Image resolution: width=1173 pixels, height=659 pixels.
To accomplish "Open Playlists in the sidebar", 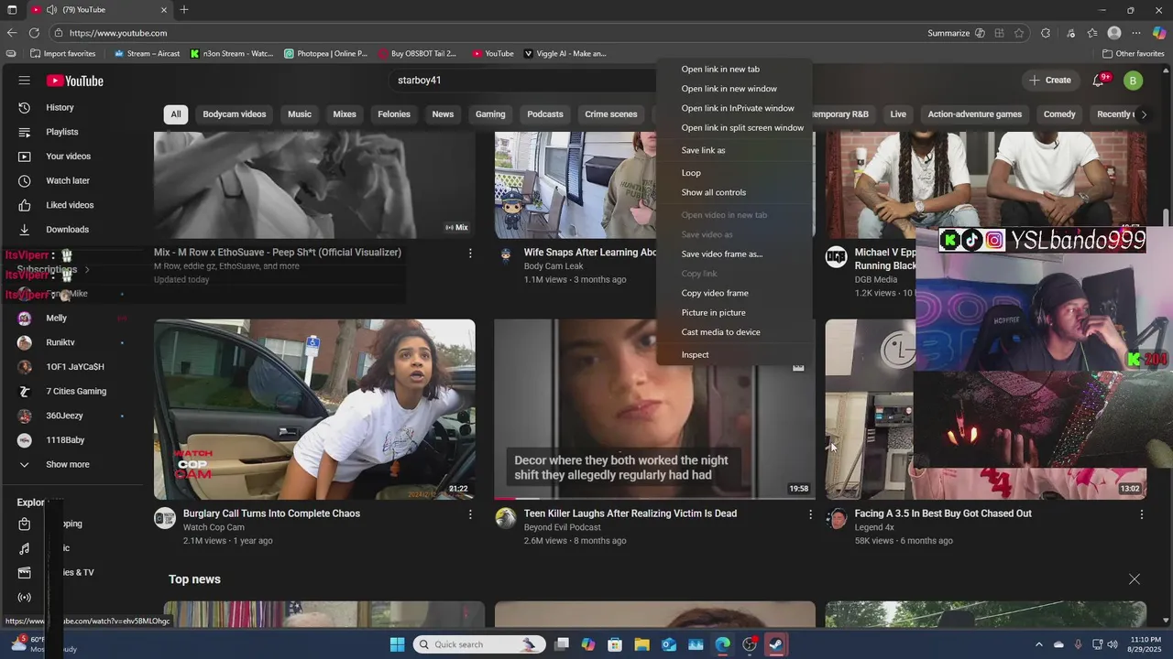I will tap(62, 132).
